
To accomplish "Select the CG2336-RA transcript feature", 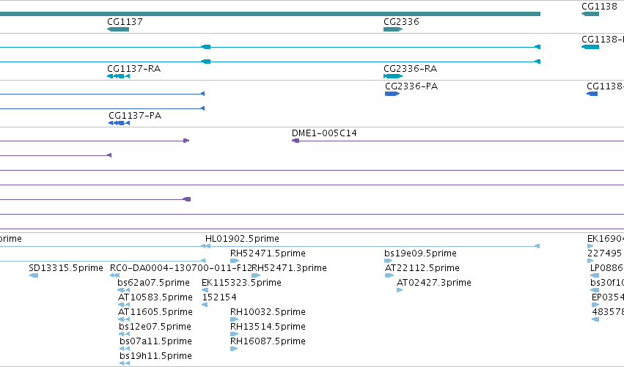I will pos(393,76).
